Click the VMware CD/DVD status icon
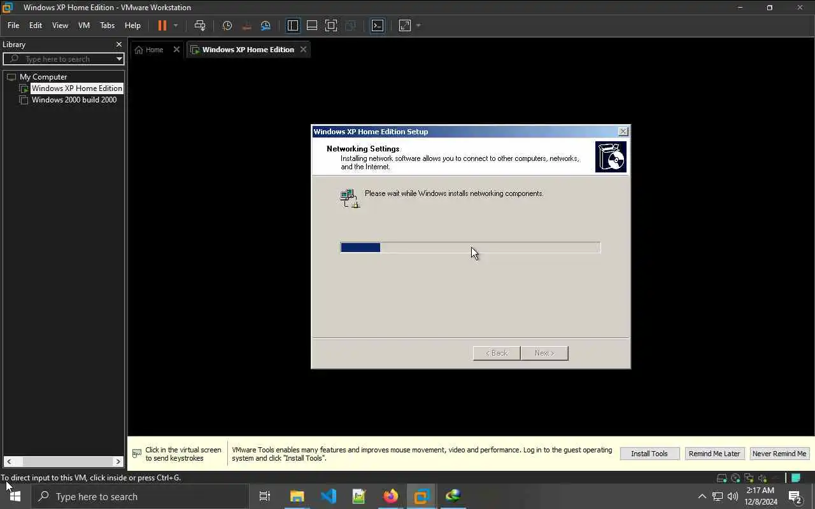Viewport: 815px width, 509px height. pyautogui.click(x=735, y=478)
